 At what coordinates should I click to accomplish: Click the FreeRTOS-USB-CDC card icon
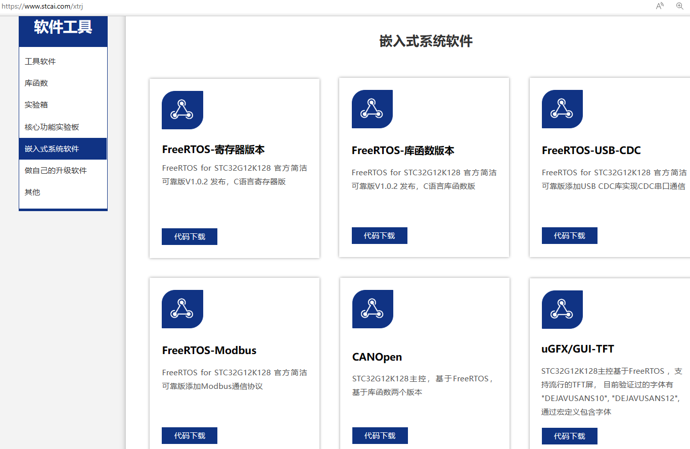point(562,109)
